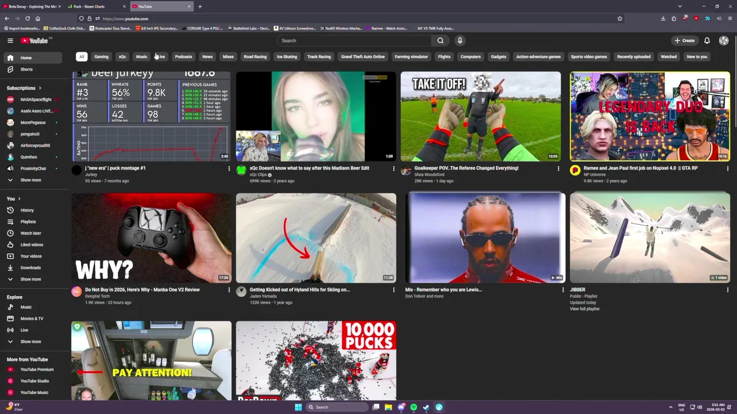This screenshot has width=737, height=414.
Task: Go to the browser home page
Action: [x=37, y=18]
